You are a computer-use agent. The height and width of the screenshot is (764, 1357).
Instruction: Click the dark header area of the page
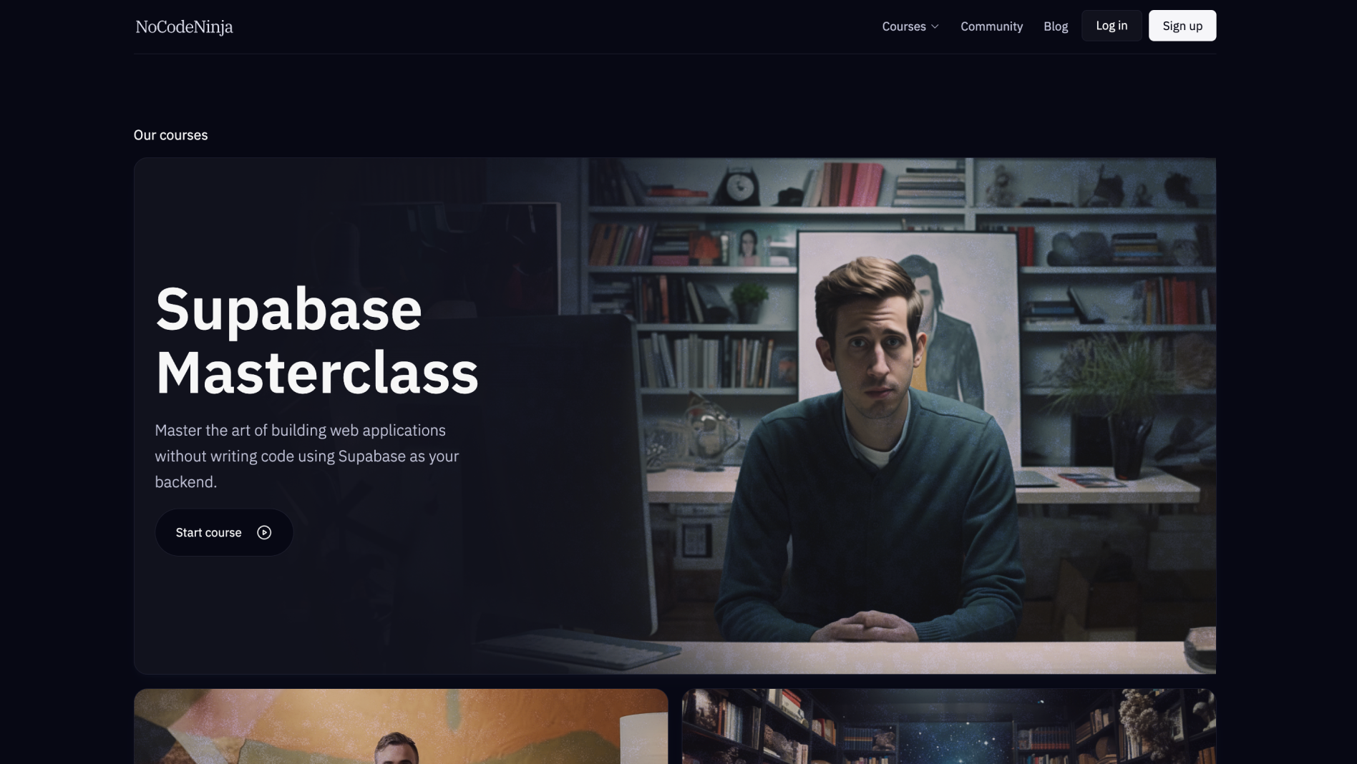click(573, 26)
